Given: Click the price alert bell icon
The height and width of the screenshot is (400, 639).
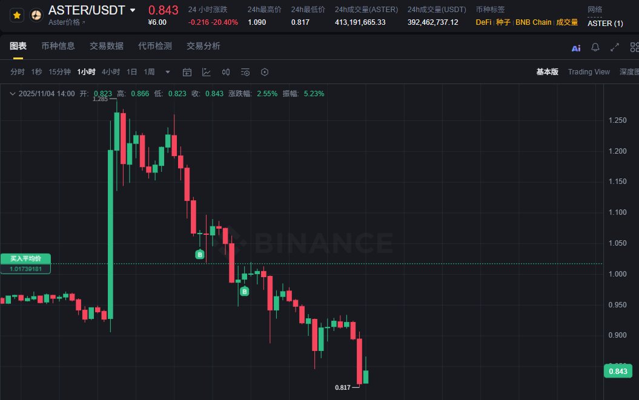Looking at the screenshot, I should (x=595, y=48).
